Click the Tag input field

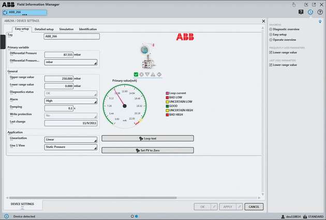tap(72, 36)
